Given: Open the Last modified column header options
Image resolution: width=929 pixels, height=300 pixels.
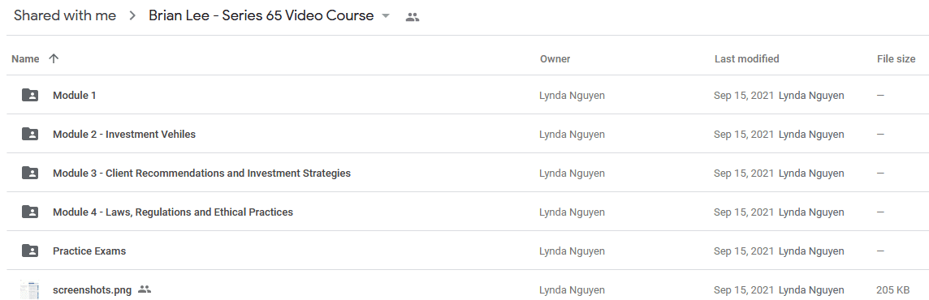Looking at the screenshot, I should click(746, 58).
